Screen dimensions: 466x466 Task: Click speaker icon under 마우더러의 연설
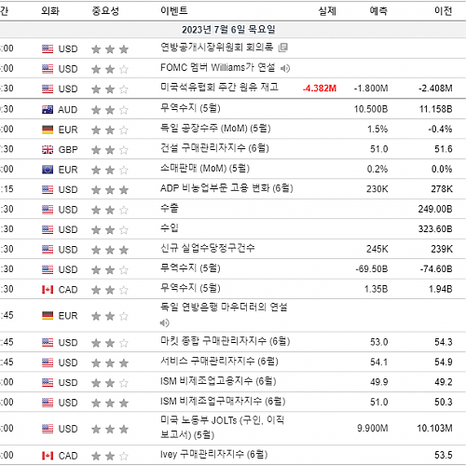pyautogui.click(x=164, y=323)
